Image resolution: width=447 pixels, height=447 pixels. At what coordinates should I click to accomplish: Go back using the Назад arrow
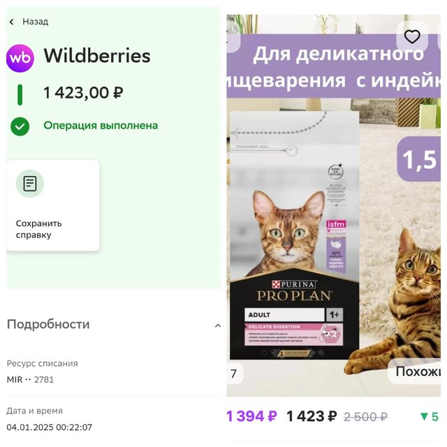pyautogui.click(x=11, y=22)
